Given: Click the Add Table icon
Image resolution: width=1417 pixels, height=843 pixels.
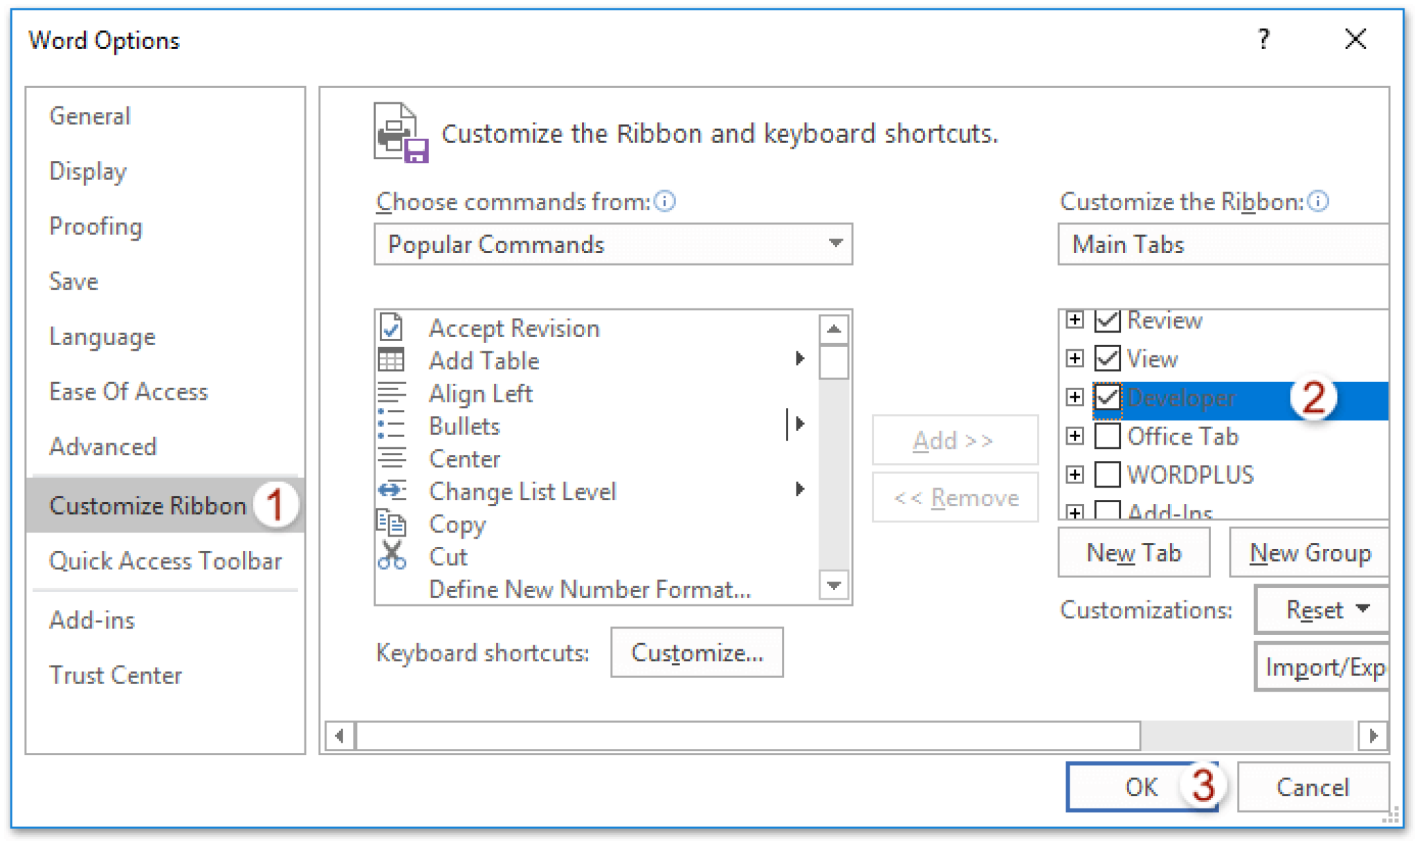Looking at the screenshot, I should pos(392,360).
